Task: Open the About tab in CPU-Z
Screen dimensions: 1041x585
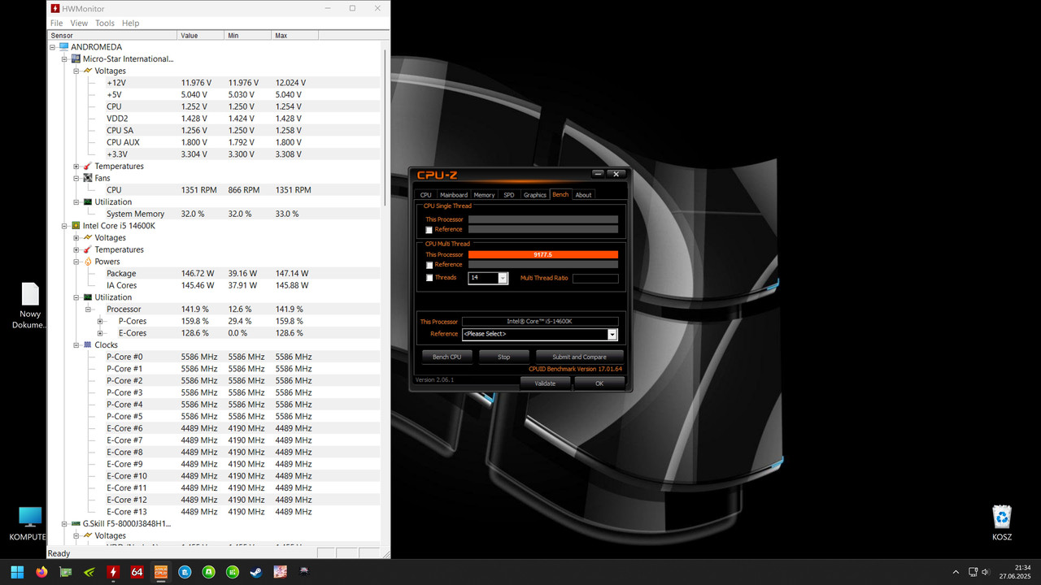Action: pos(583,195)
